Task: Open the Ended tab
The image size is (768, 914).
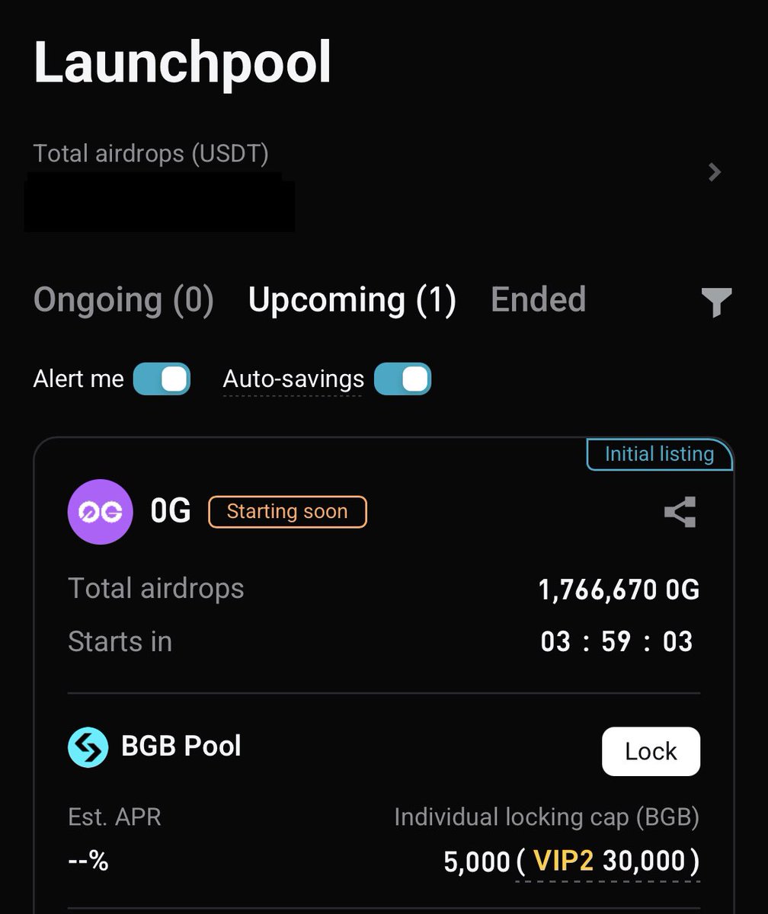Action: click(538, 300)
